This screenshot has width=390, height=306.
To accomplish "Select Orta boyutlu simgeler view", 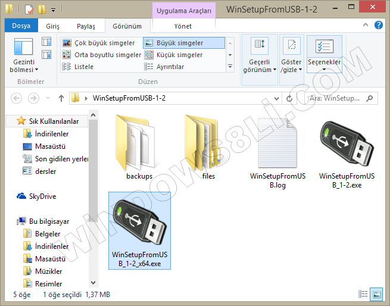I will tap(101, 55).
